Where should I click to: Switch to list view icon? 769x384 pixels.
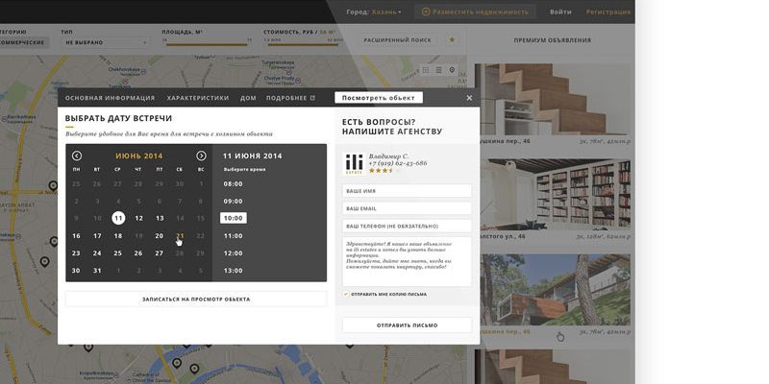(438, 70)
